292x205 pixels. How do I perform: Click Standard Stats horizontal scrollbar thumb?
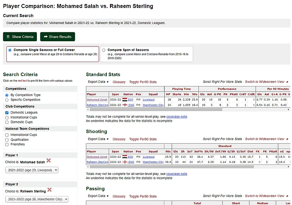(156, 110)
